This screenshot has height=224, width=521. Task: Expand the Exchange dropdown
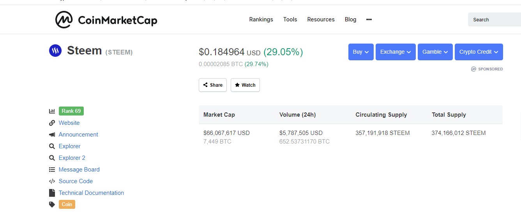[396, 52]
